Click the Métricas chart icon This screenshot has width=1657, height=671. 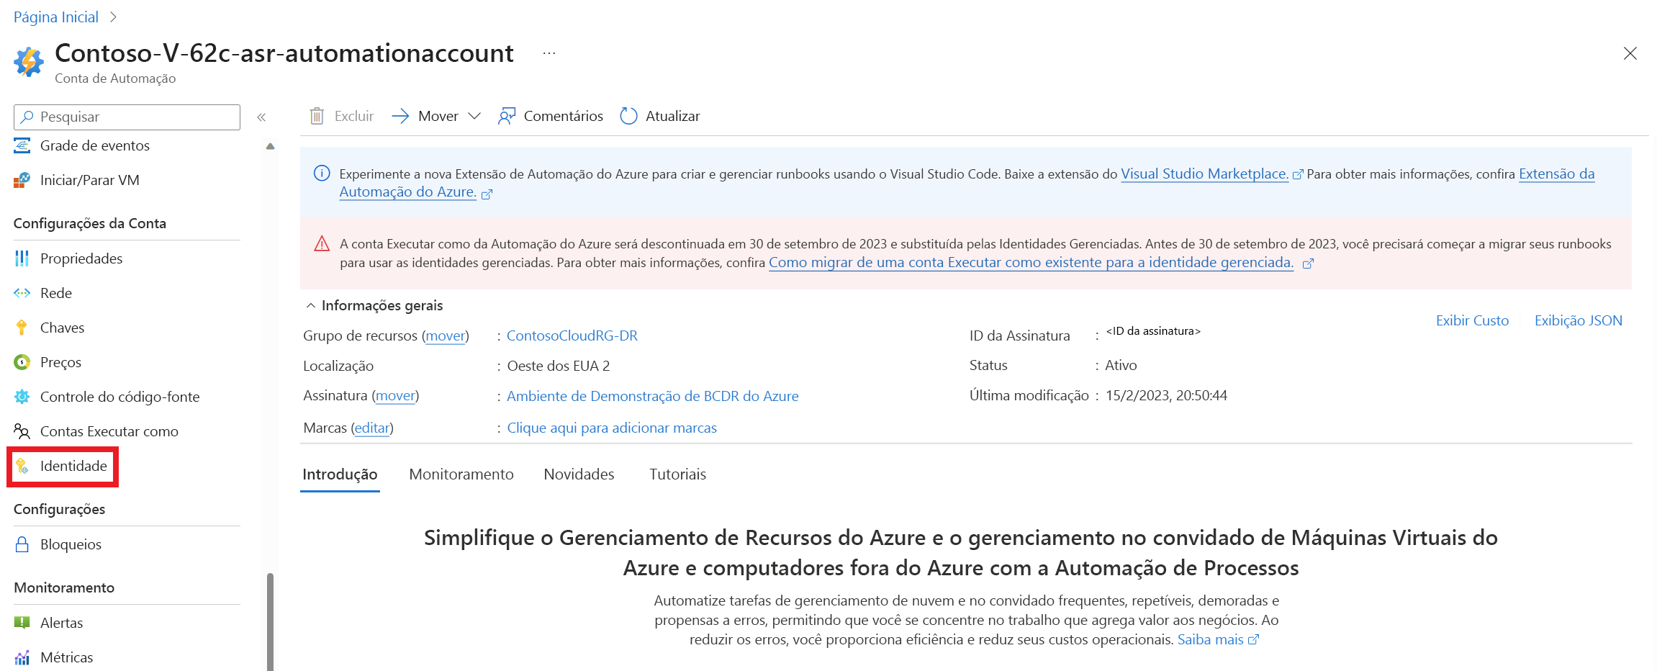[x=22, y=657]
